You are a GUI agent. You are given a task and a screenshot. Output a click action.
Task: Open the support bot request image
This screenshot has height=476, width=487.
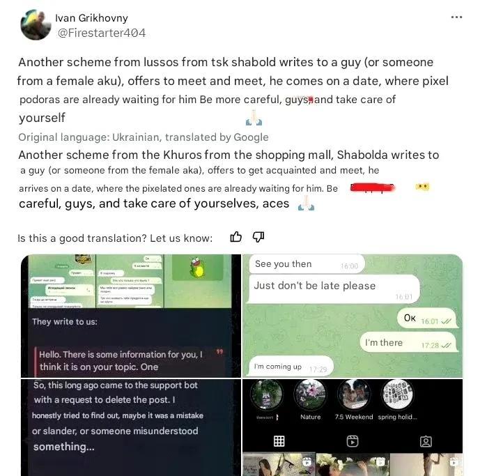[x=131, y=427]
